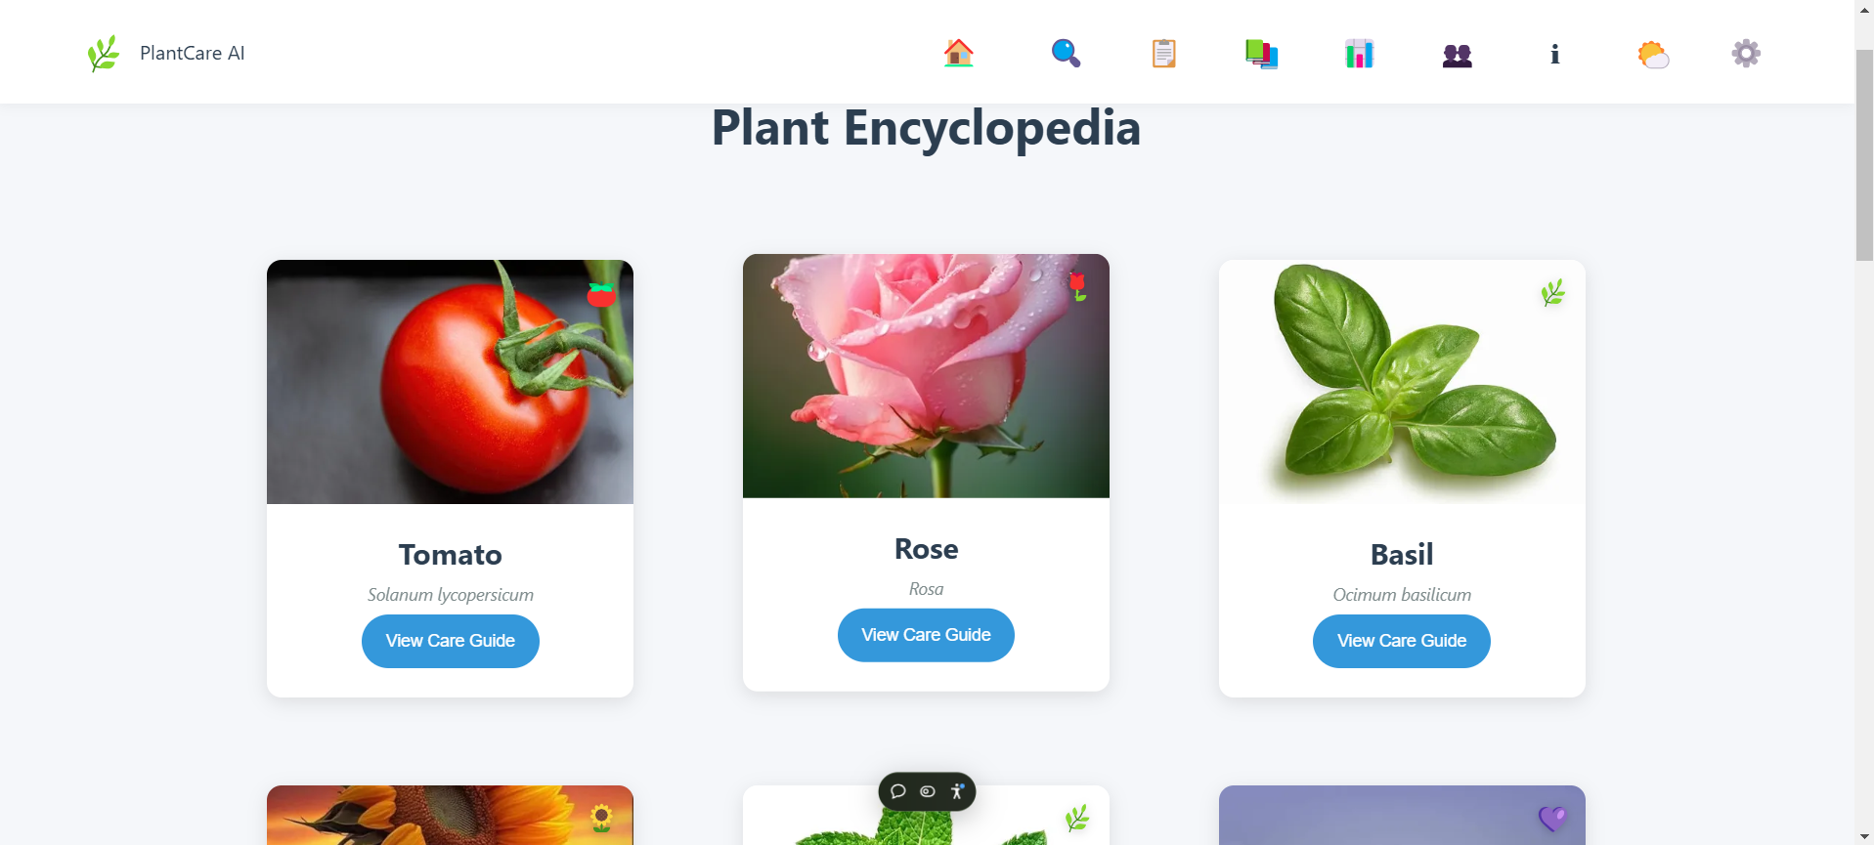This screenshot has height=845, width=1874.
Task: Click the herb emoji badge on Basil card
Action: click(1552, 292)
